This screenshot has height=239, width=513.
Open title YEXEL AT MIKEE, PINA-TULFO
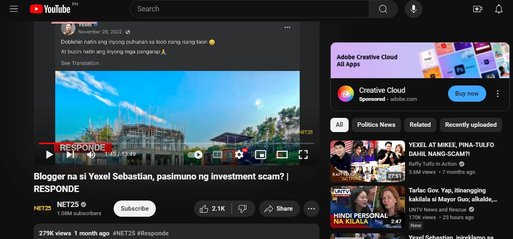451,149
